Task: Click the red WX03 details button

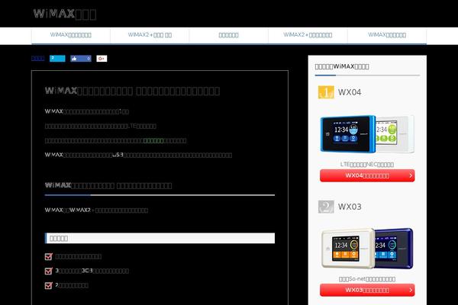Action: tap(367, 290)
